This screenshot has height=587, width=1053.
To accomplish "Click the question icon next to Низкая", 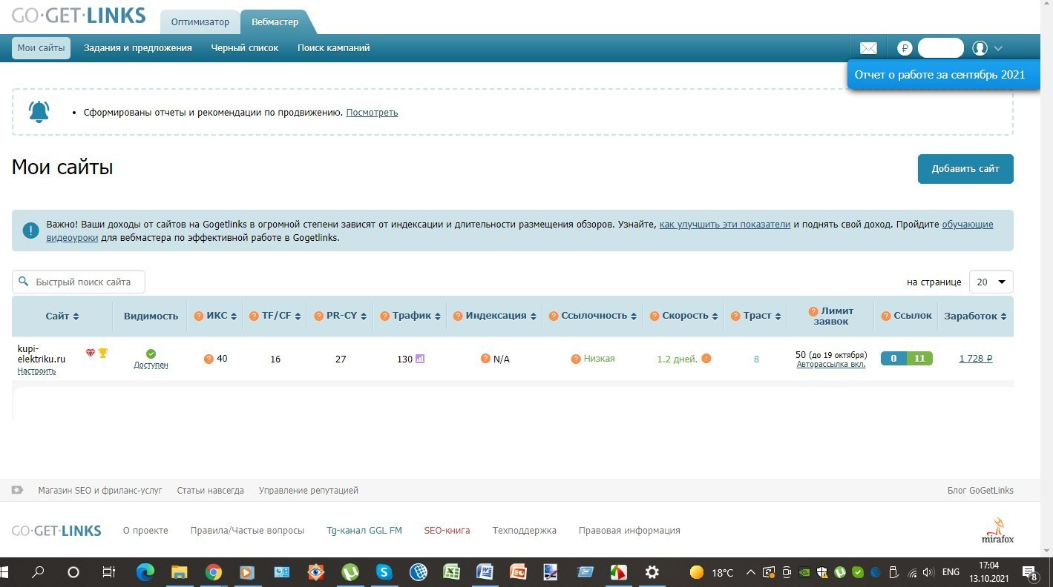I will click(x=576, y=359).
